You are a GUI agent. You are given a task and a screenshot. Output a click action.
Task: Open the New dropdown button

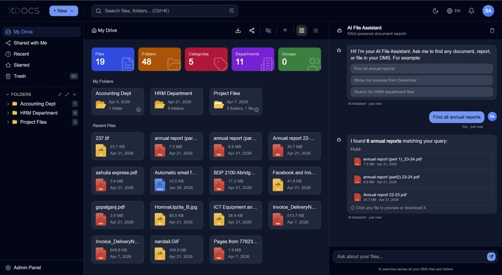click(64, 11)
